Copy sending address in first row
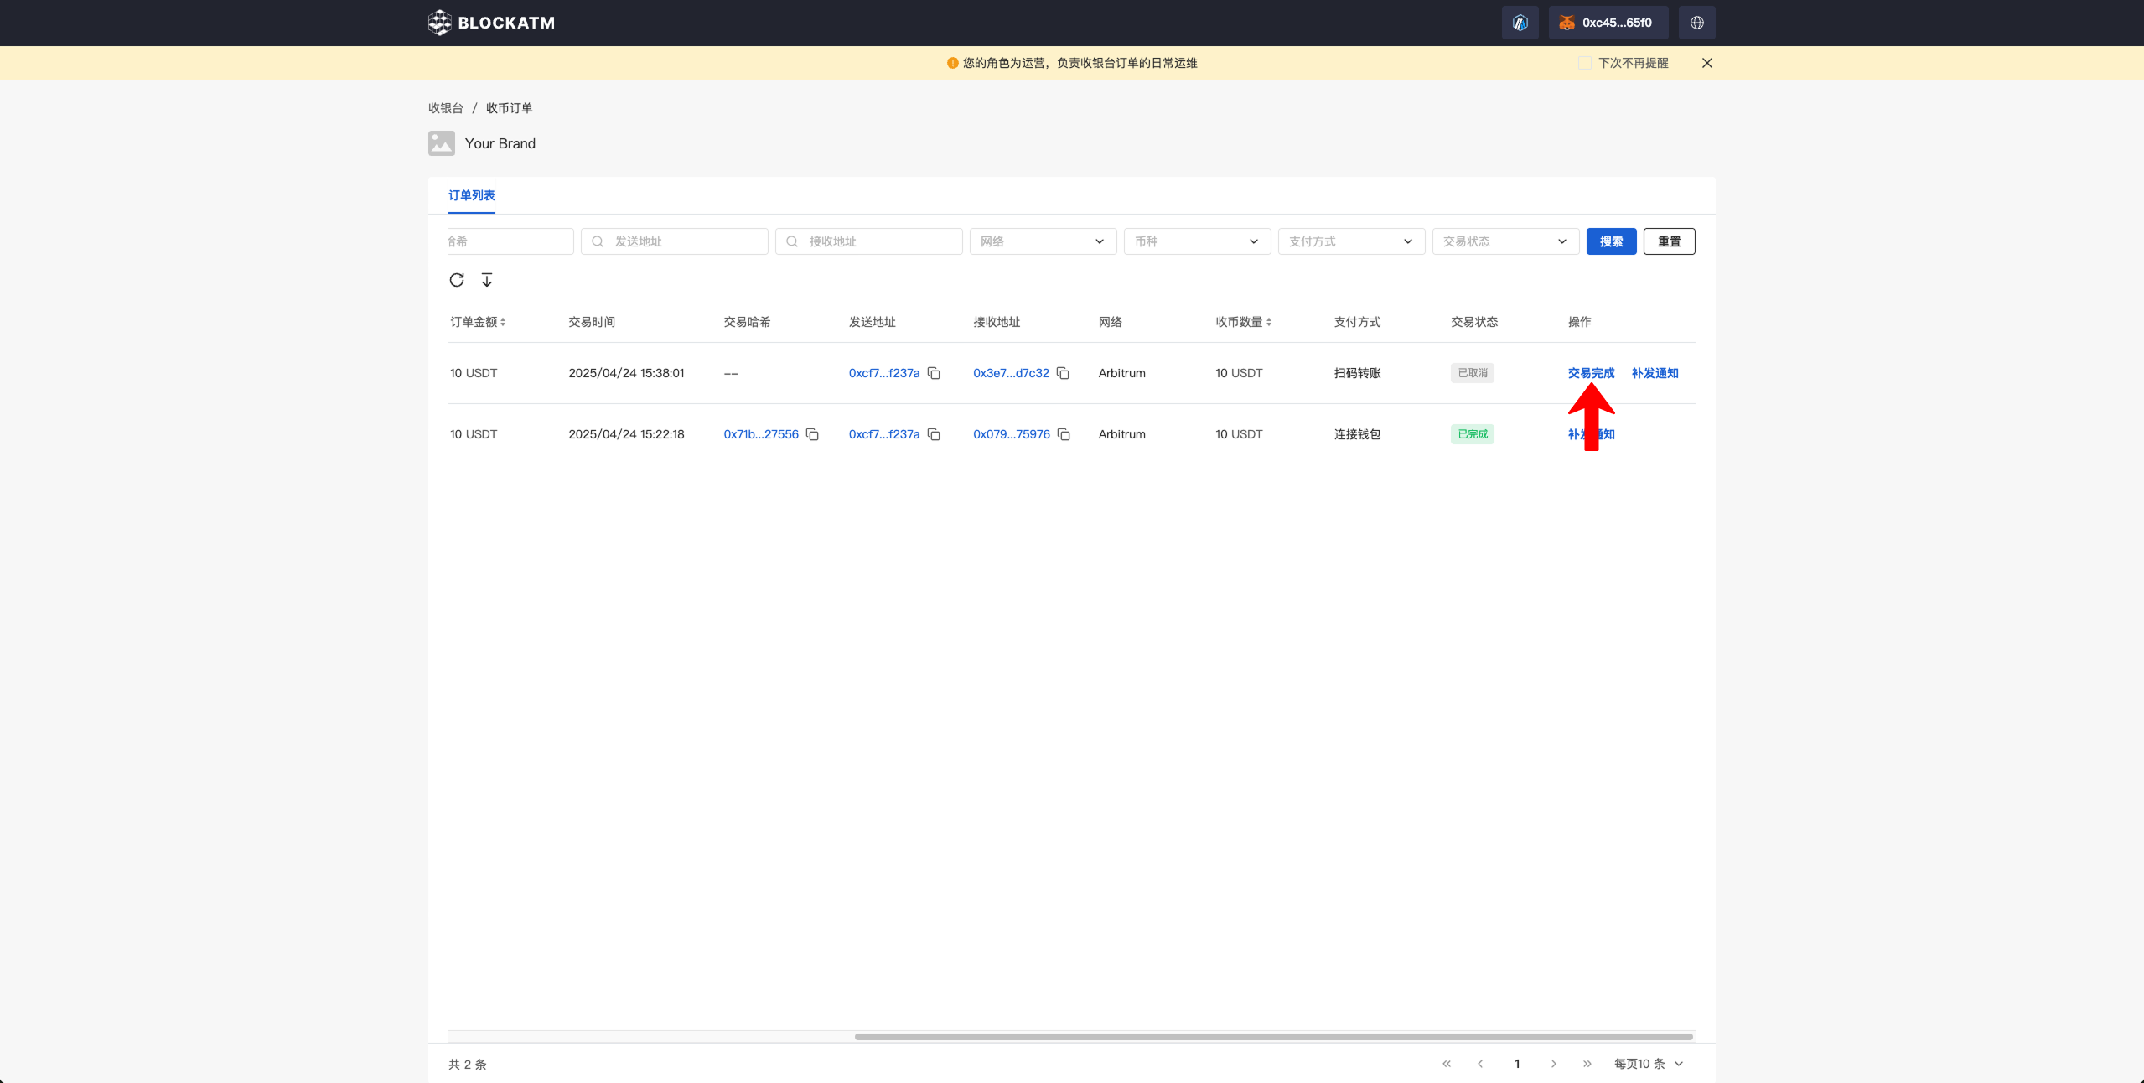Image resolution: width=2144 pixels, height=1083 pixels. pyautogui.click(x=934, y=373)
